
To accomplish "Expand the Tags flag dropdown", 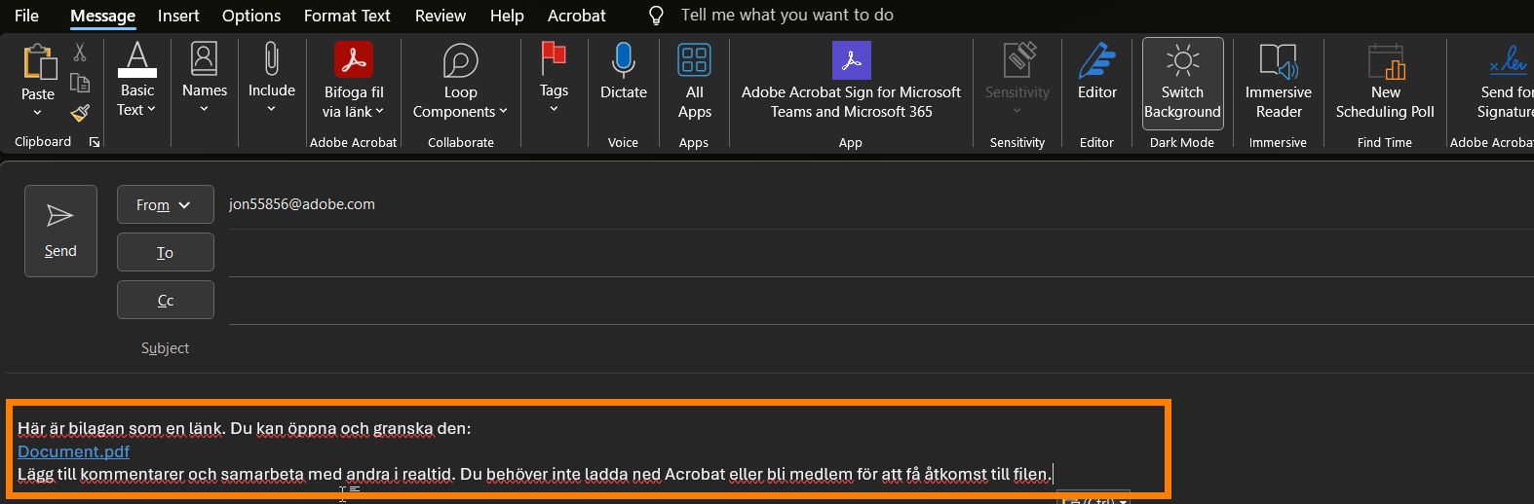I will coord(554,108).
